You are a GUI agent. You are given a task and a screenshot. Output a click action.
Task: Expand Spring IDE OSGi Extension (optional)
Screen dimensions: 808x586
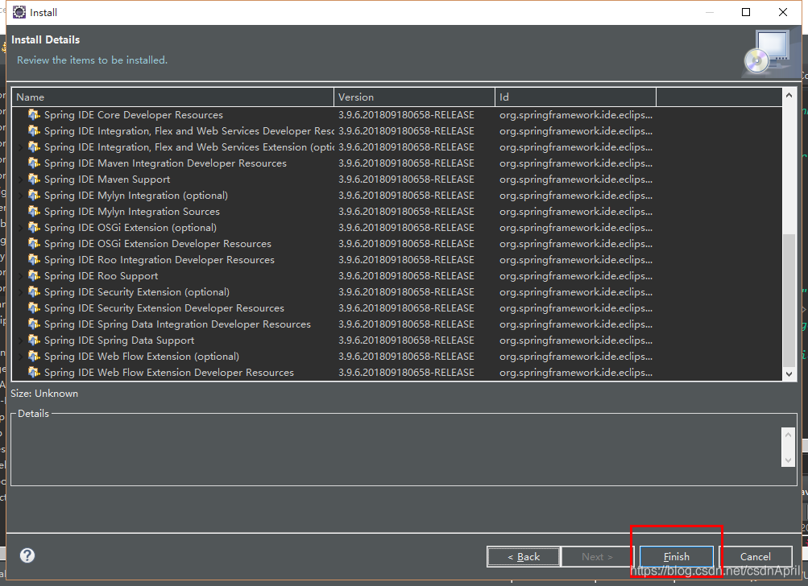(x=21, y=228)
